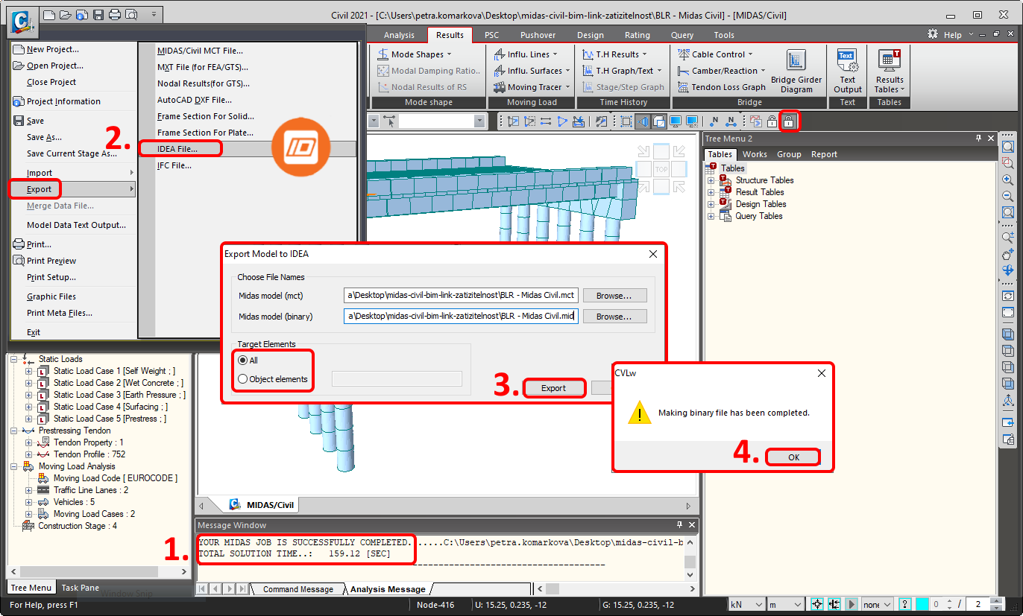Click the Zoom In magnifier icon
The image size is (1023, 616).
tap(1008, 180)
